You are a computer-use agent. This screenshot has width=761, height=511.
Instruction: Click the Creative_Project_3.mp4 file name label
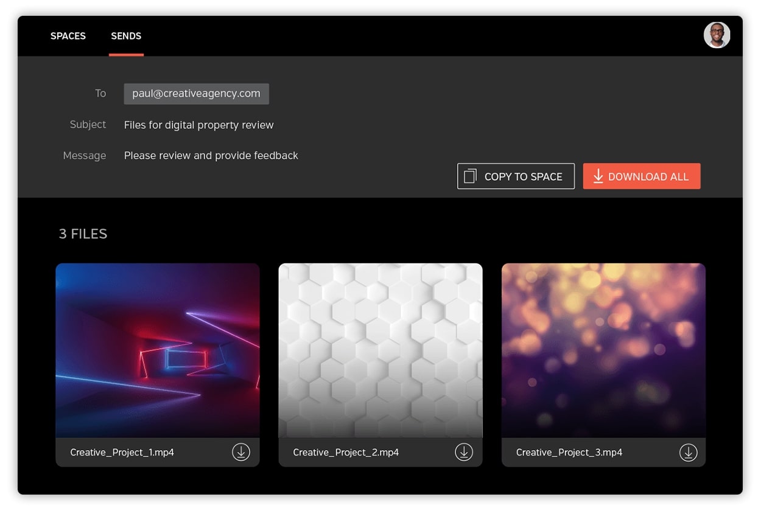pos(569,452)
